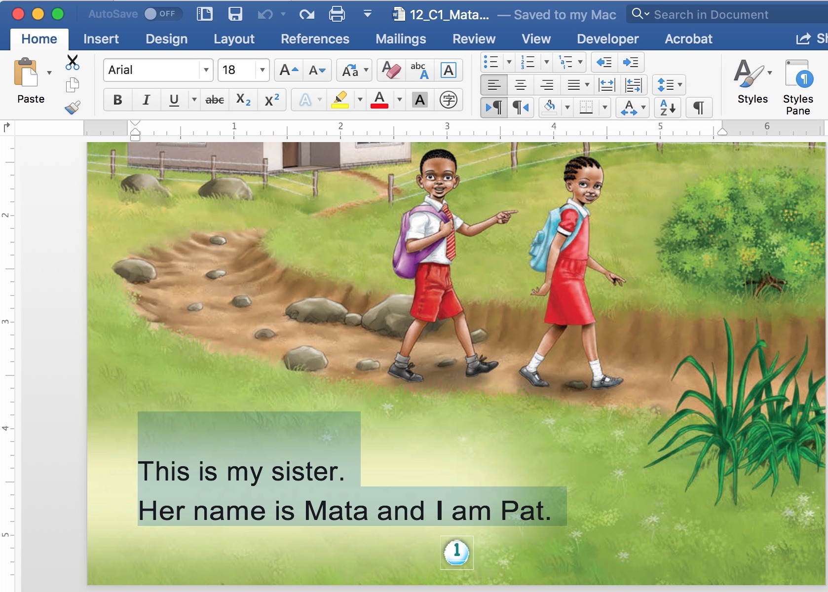This screenshot has width=828, height=592.
Task: Decrease paragraph indent
Action: (604, 62)
